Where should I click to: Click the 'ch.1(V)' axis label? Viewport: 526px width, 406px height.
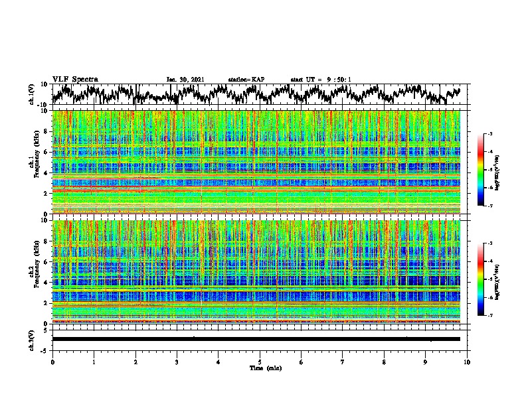[32, 95]
